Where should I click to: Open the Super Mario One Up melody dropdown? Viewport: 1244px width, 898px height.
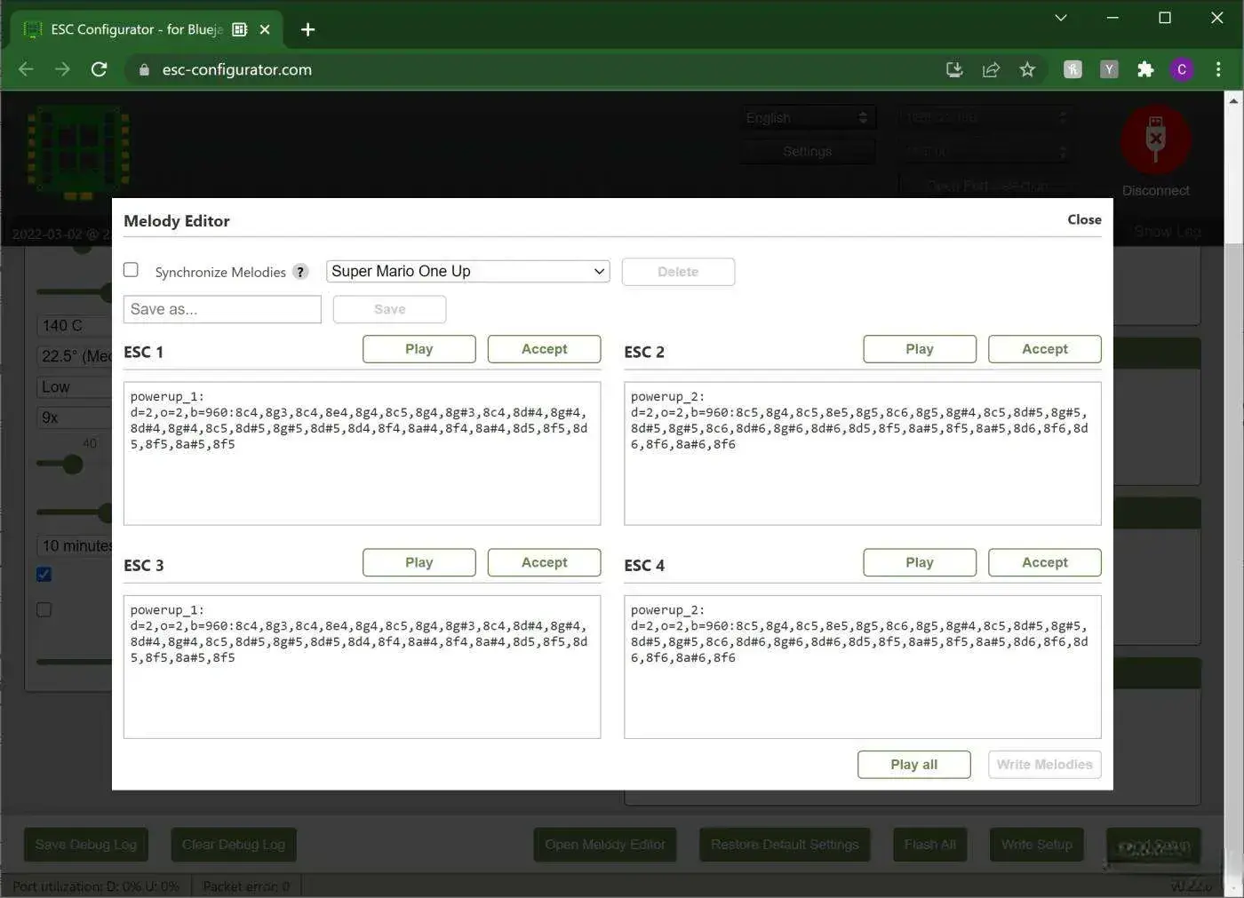tap(467, 271)
